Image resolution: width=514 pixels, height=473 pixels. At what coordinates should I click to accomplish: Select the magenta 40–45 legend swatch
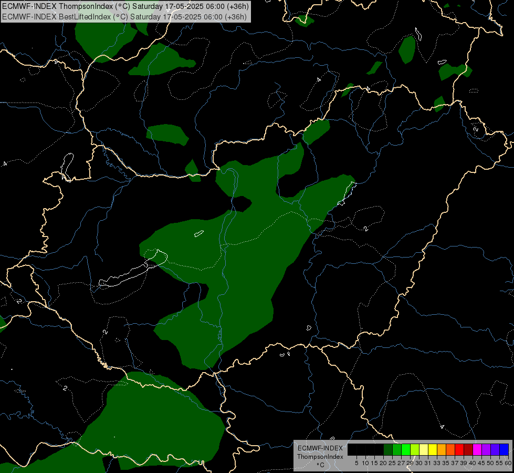(x=477, y=449)
